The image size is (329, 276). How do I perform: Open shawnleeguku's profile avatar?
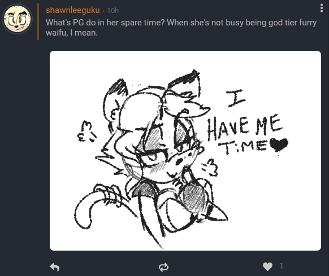(x=17, y=19)
